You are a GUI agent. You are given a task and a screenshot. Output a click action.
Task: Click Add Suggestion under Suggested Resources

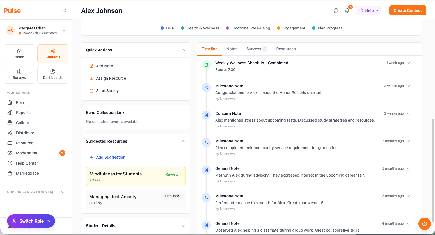[x=107, y=157]
